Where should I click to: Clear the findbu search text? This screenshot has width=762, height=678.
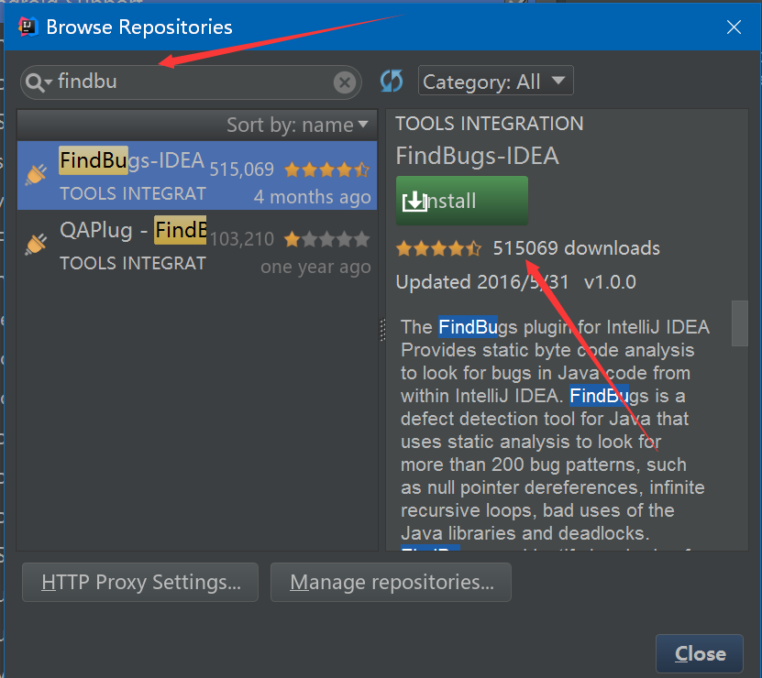click(x=345, y=82)
